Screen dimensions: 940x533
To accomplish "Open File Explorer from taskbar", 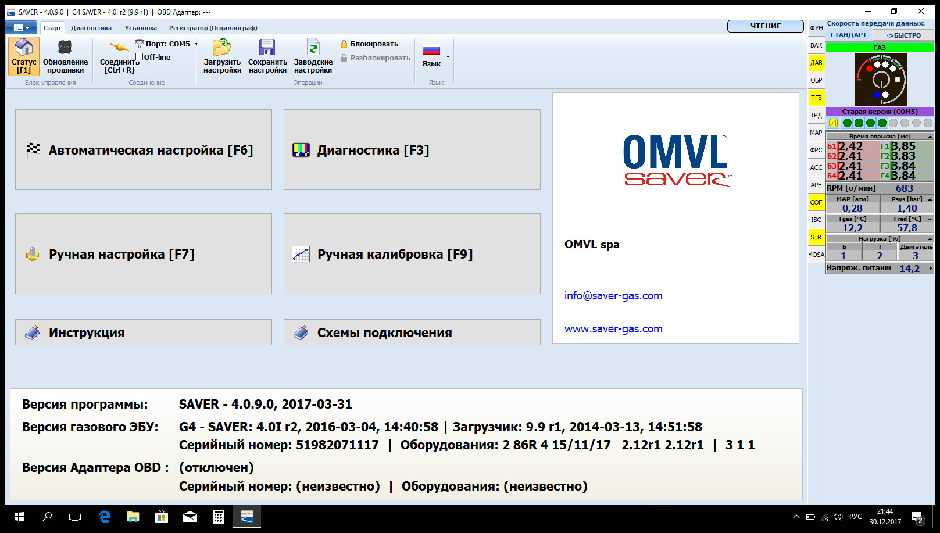I will 133,517.
